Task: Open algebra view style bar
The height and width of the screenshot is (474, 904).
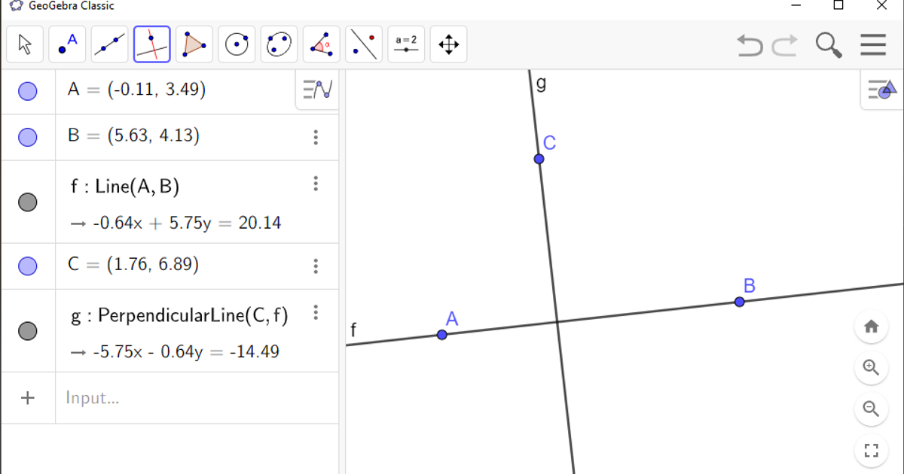Action: click(317, 90)
